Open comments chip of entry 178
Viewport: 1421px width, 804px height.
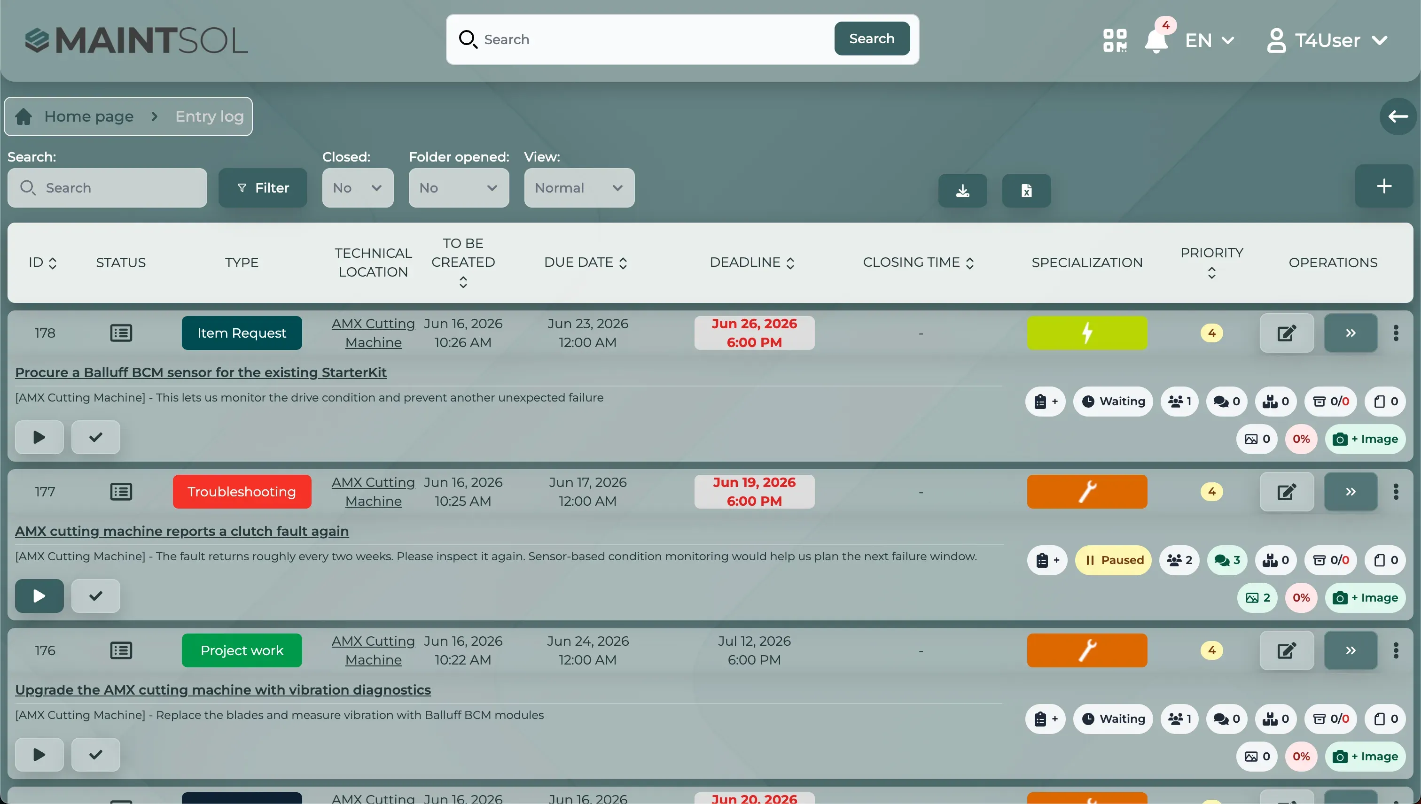(1226, 402)
